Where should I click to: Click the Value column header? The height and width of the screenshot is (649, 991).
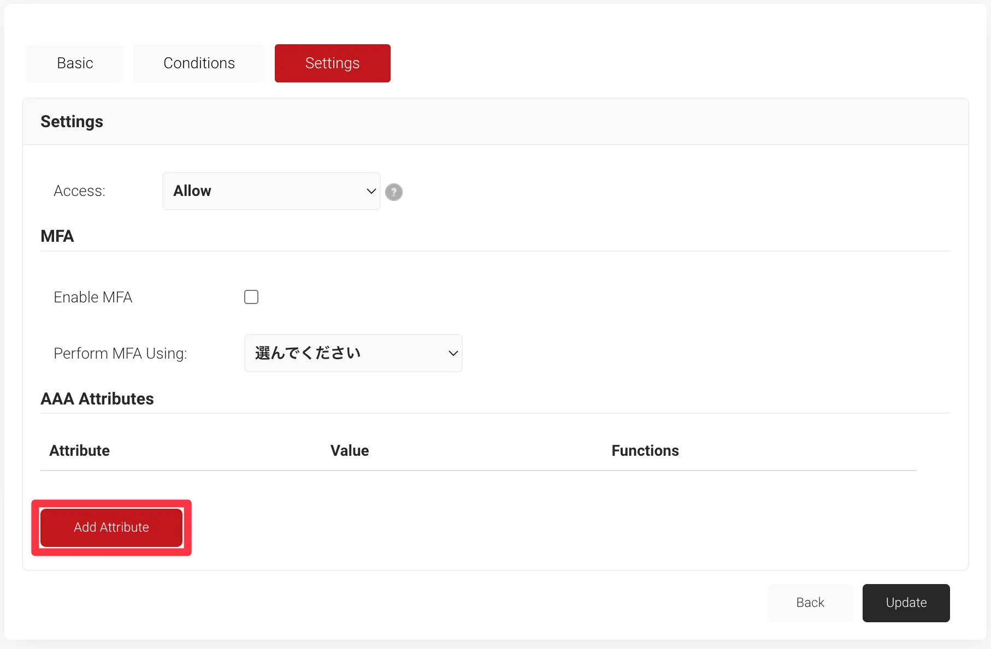click(350, 451)
